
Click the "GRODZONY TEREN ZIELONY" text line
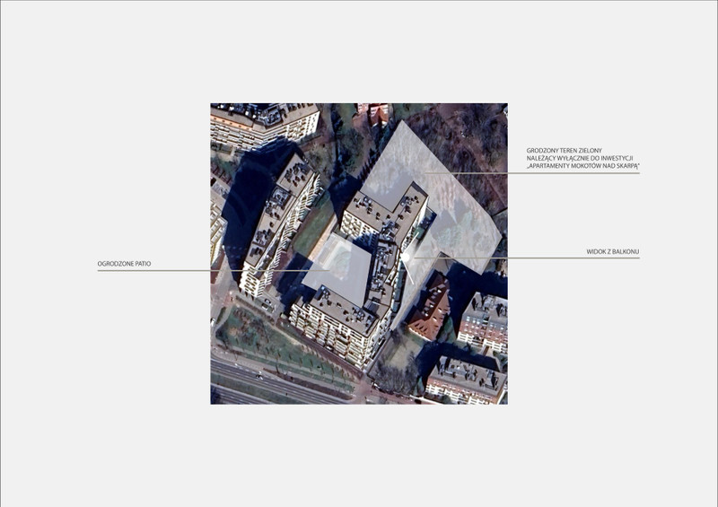click(565, 149)
